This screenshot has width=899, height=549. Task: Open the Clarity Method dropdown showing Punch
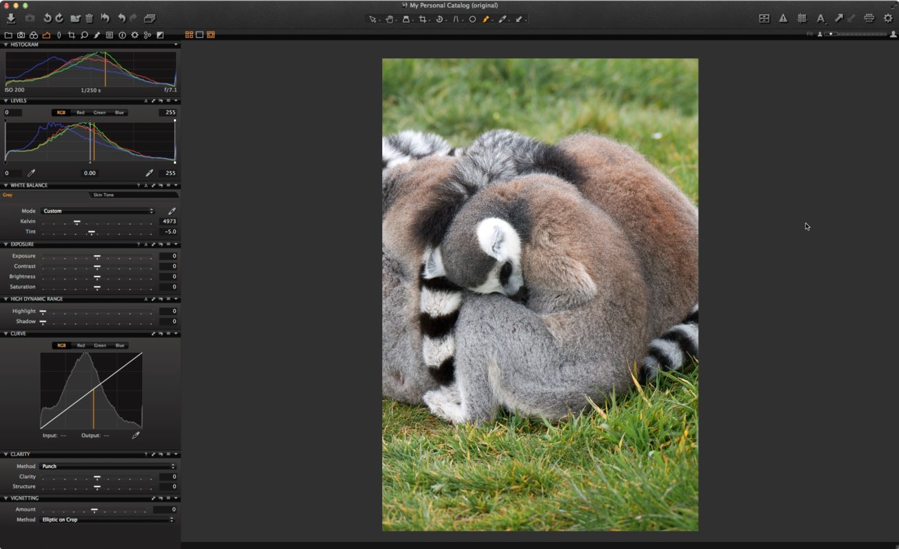(108, 466)
